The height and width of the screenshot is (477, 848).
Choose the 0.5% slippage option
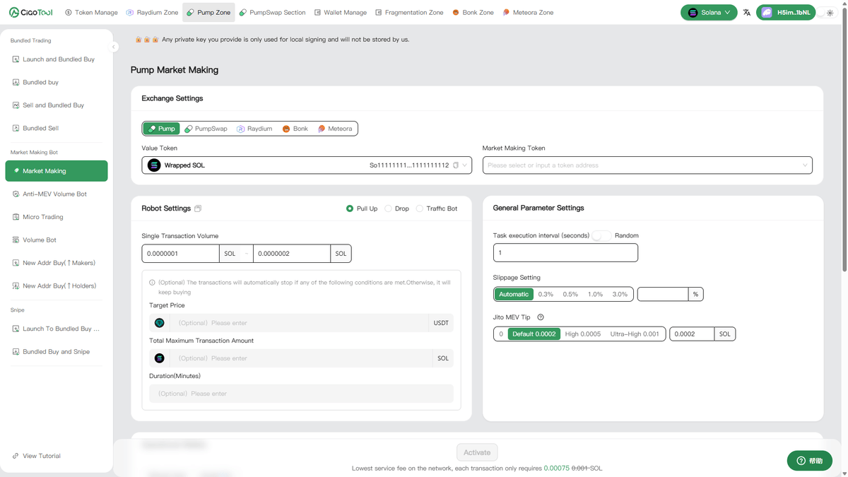click(x=570, y=294)
